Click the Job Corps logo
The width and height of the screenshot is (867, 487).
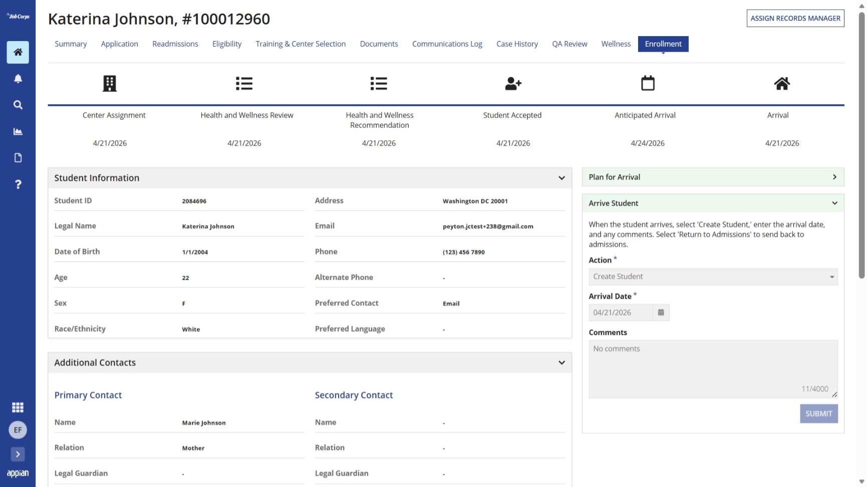click(18, 17)
